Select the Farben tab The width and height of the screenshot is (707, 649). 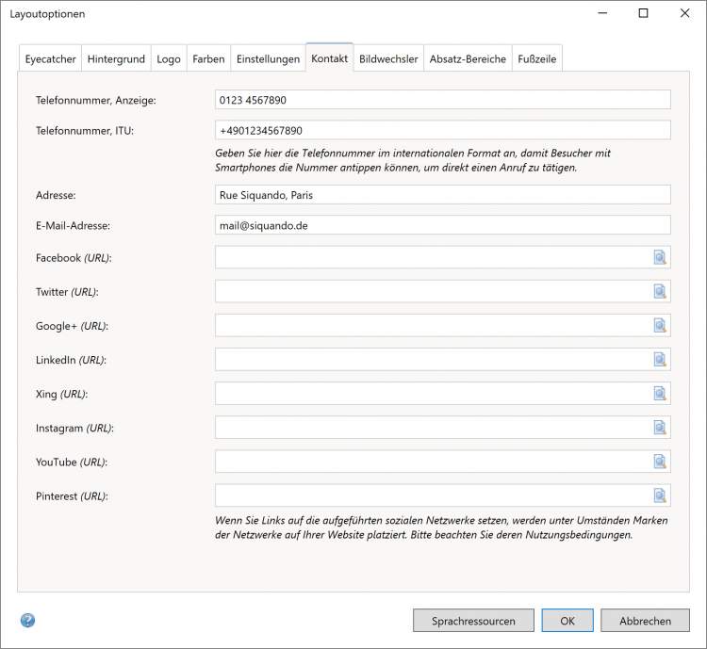[x=208, y=58]
